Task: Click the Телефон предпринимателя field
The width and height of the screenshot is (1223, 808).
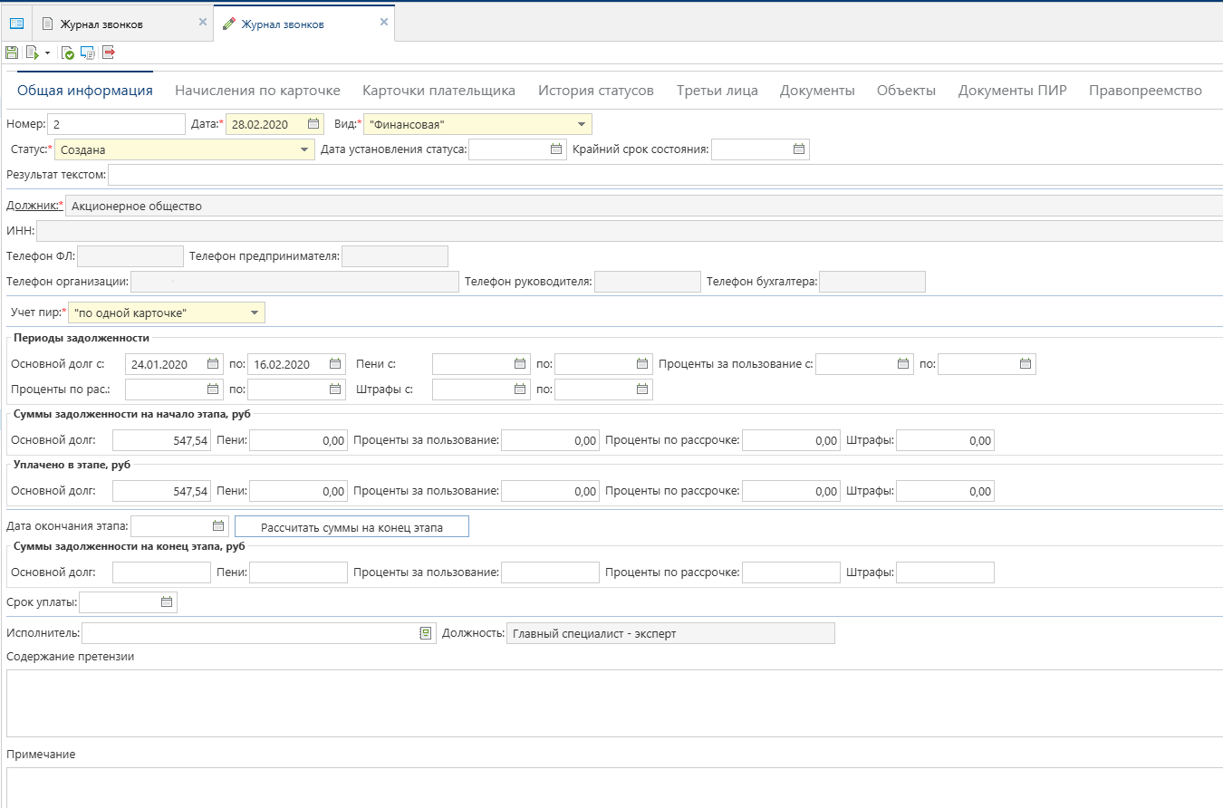Action: (395, 256)
